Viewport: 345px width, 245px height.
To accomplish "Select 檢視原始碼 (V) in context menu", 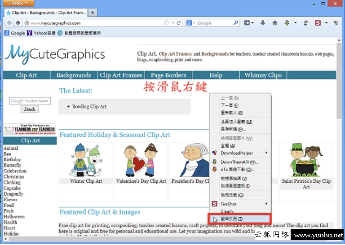I will click(240, 179).
